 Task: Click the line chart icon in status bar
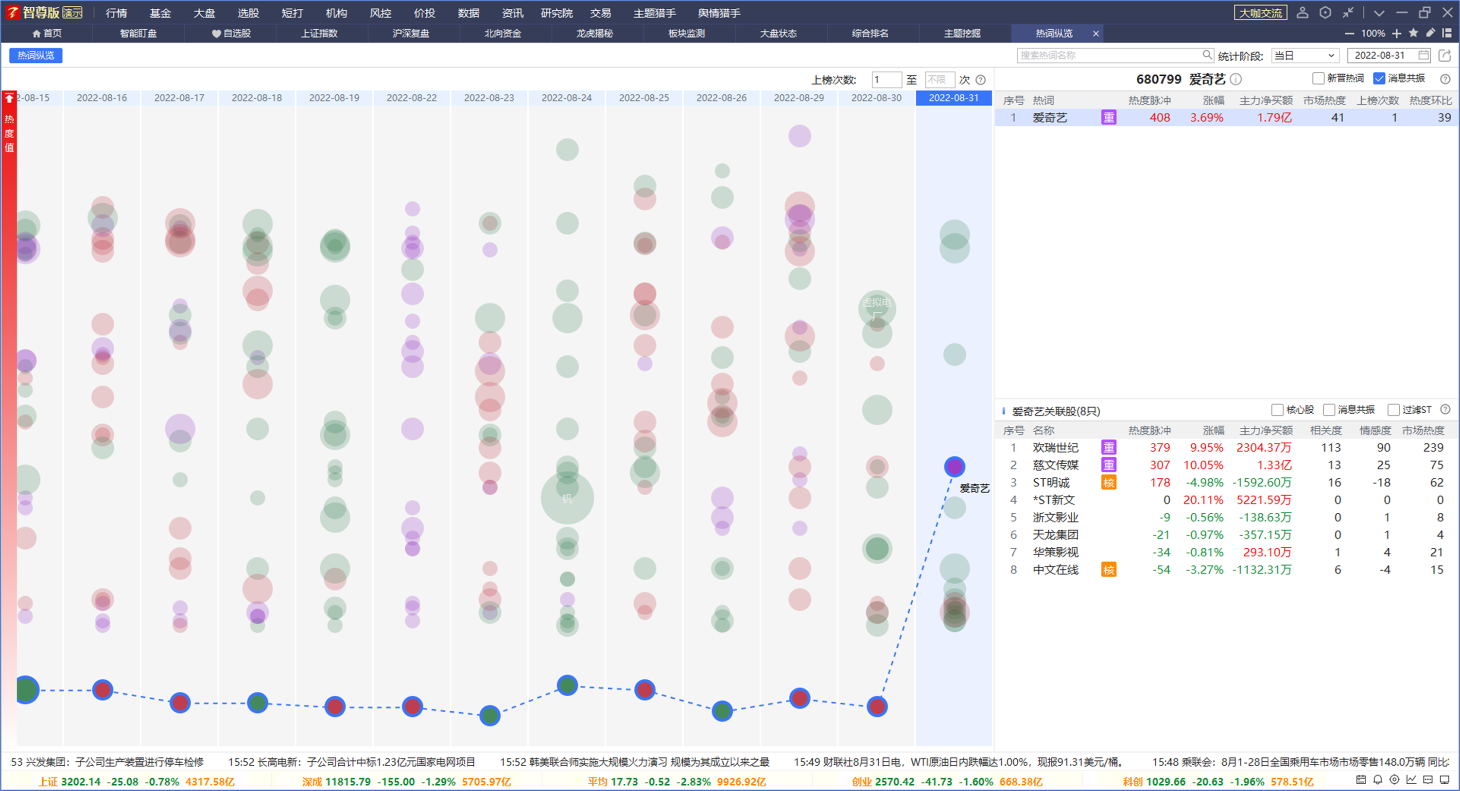1411,780
